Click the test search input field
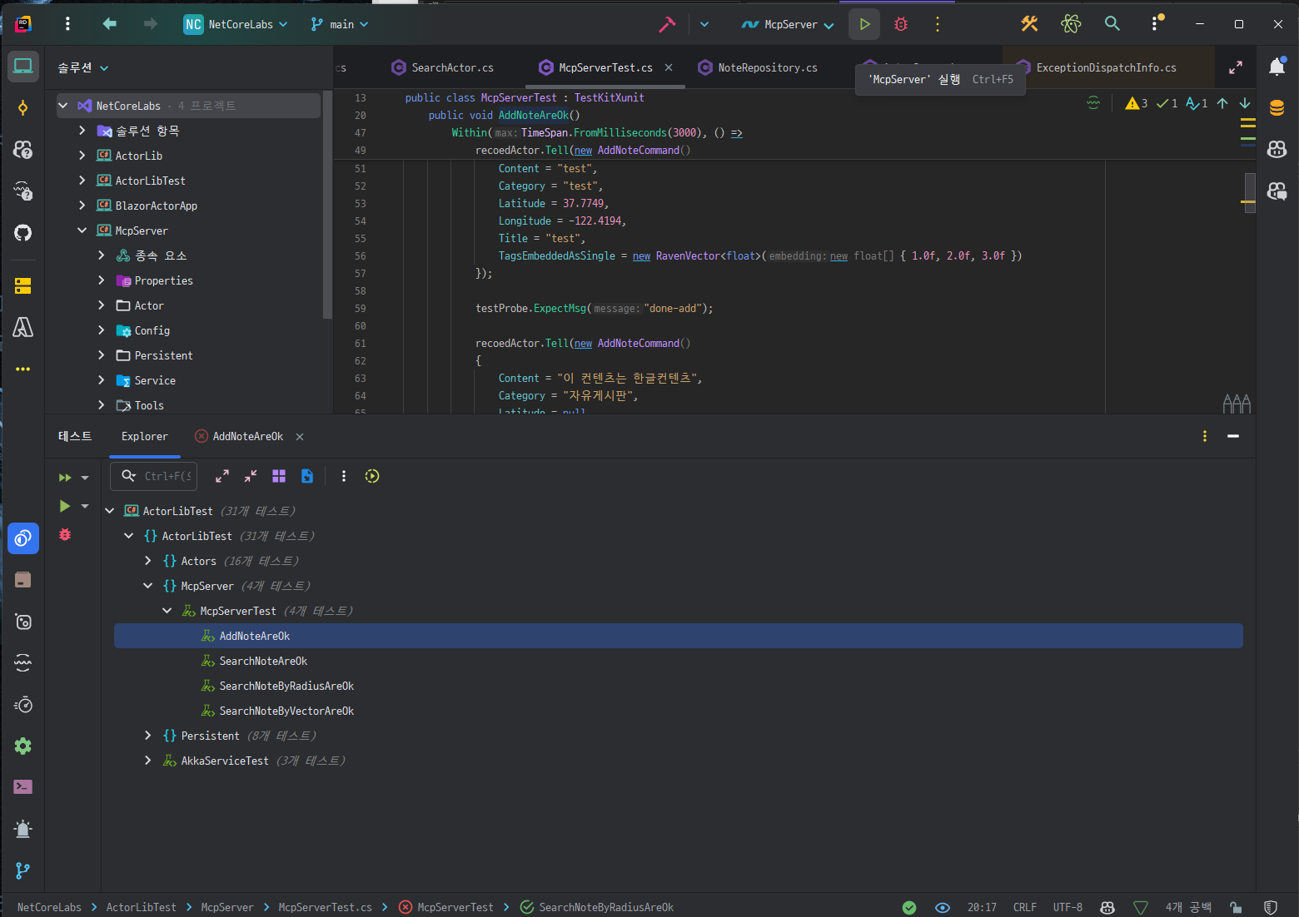The height and width of the screenshot is (917, 1299). [x=167, y=476]
